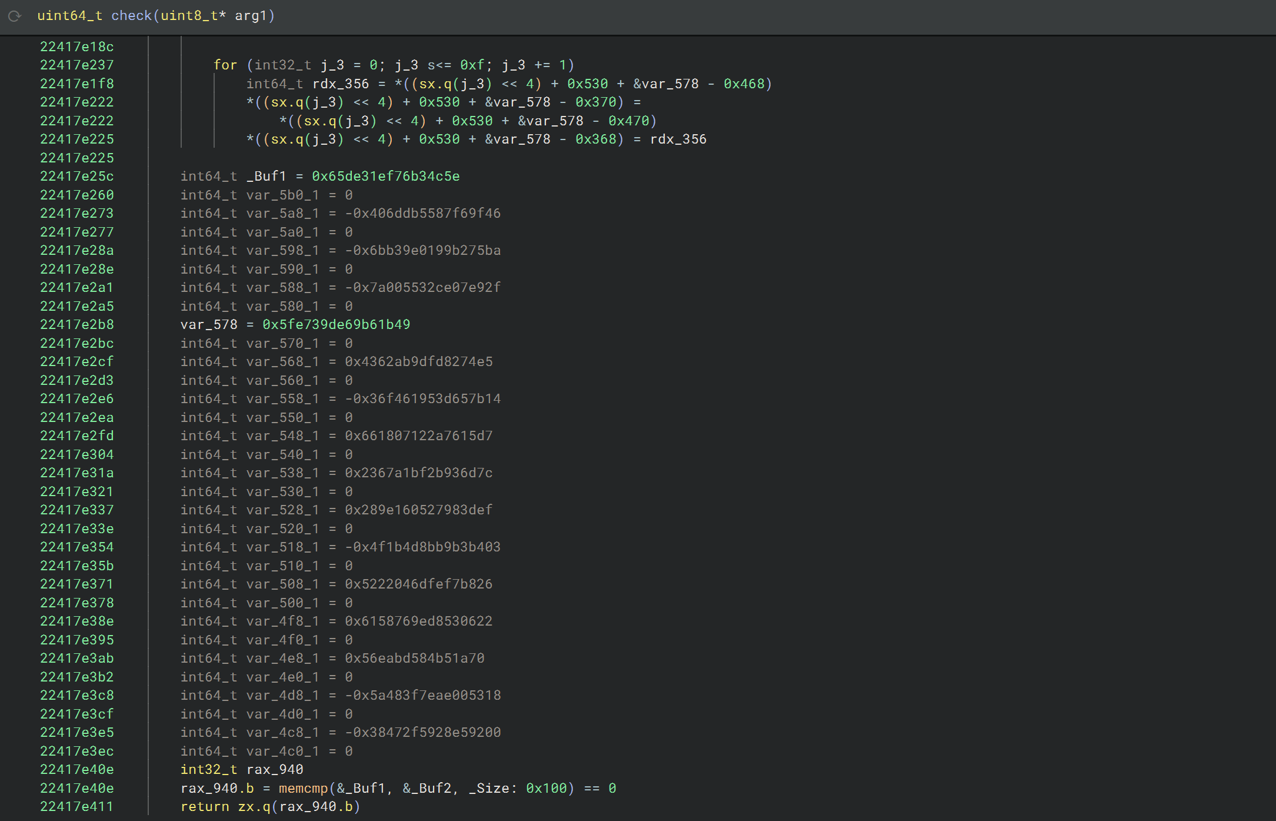Select var_4c8_1 variable name
The width and height of the screenshot is (1276, 821).
click(x=282, y=732)
